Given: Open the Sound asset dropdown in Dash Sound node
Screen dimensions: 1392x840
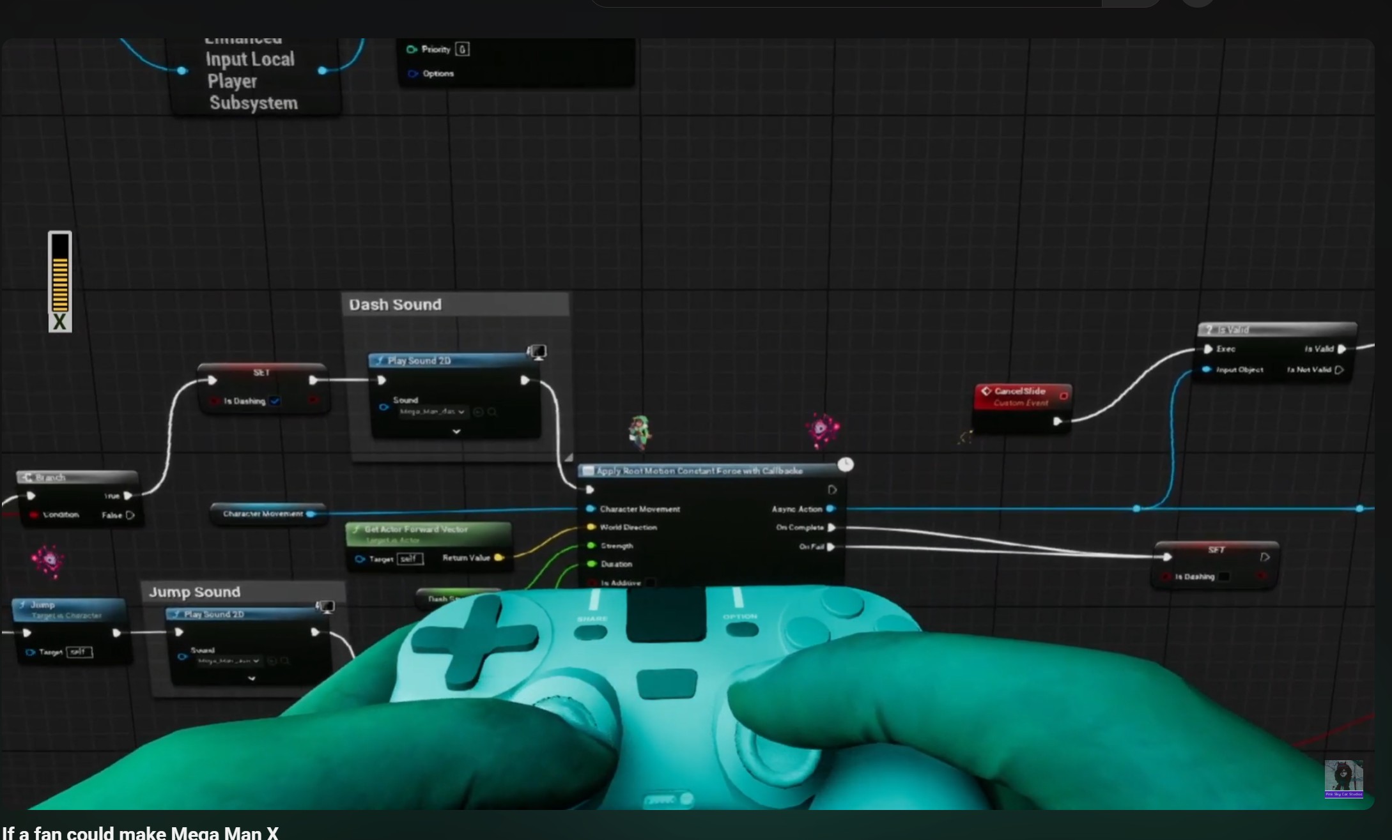Looking at the screenshot, I should click(433, 412).
